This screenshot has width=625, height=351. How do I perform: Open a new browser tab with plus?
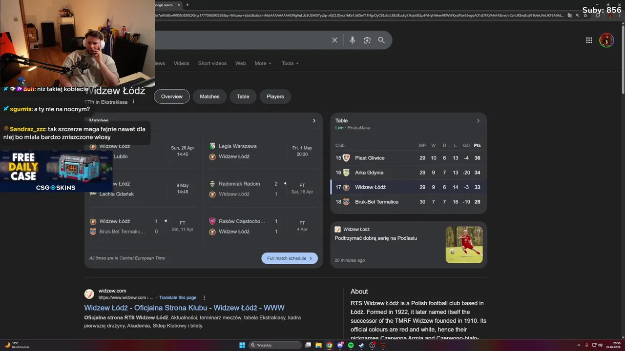click(x=187, y=5)
